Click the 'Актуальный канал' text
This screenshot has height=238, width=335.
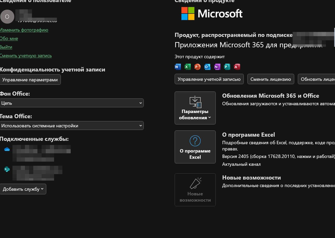pos(241,164)
